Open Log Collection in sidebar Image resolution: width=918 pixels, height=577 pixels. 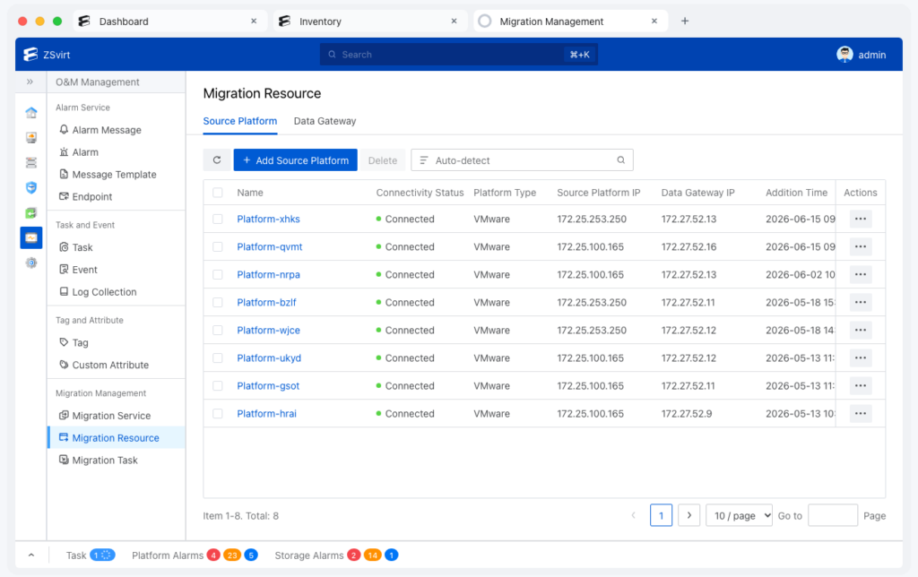[x=98, y=292]
